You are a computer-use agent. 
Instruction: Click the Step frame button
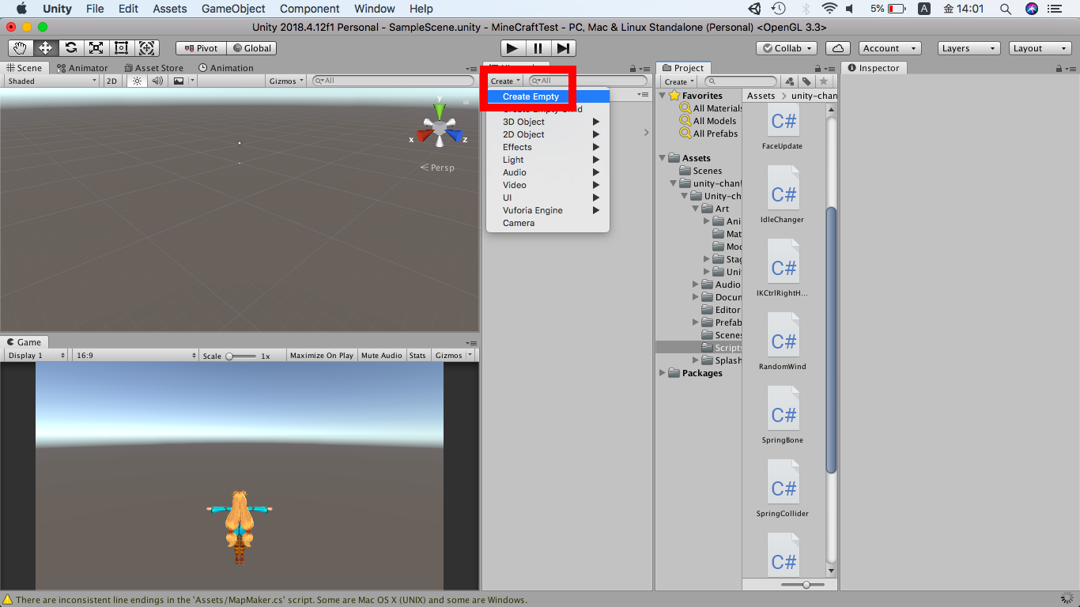click(563, 48)
